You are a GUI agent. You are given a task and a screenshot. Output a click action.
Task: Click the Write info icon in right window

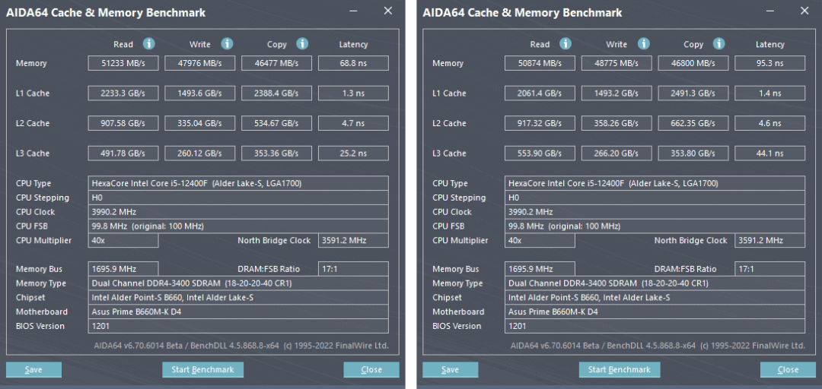644,44
